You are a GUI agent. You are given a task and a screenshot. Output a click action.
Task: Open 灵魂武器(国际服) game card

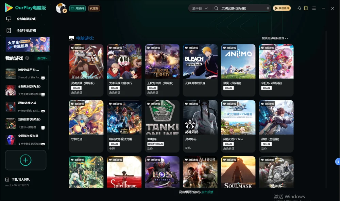point(86,70)
